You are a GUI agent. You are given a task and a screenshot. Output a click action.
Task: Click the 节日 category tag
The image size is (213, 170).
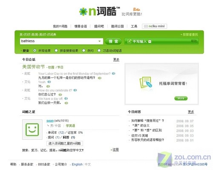pos(60,67)
